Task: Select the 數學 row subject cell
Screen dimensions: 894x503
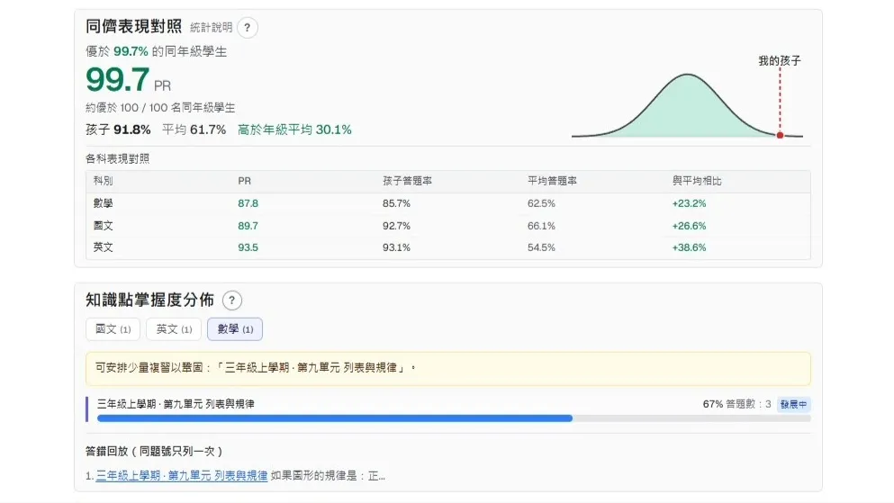Action: tap(104, 203)
